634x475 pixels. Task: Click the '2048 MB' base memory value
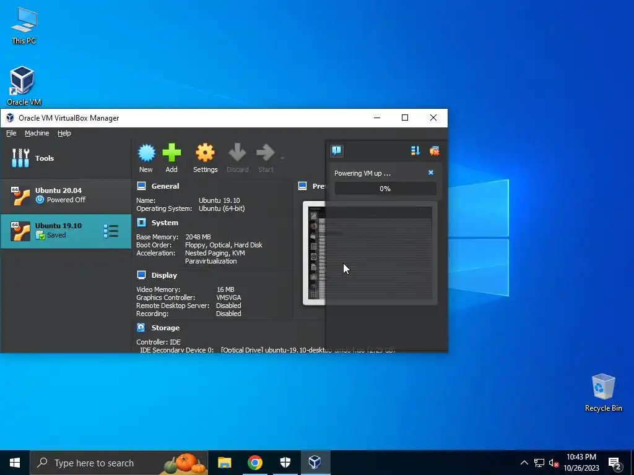pyautogui.click(x=198, y=237)
